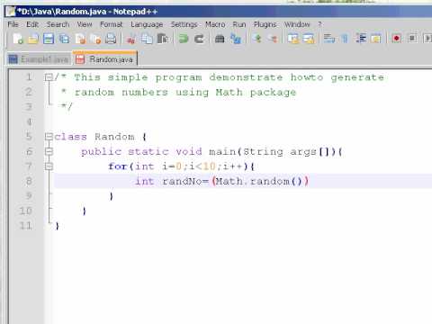This screenshot has width=432, height=324.
Task: Collapse the comment block fold on line 1
Action: coord(49,77)
